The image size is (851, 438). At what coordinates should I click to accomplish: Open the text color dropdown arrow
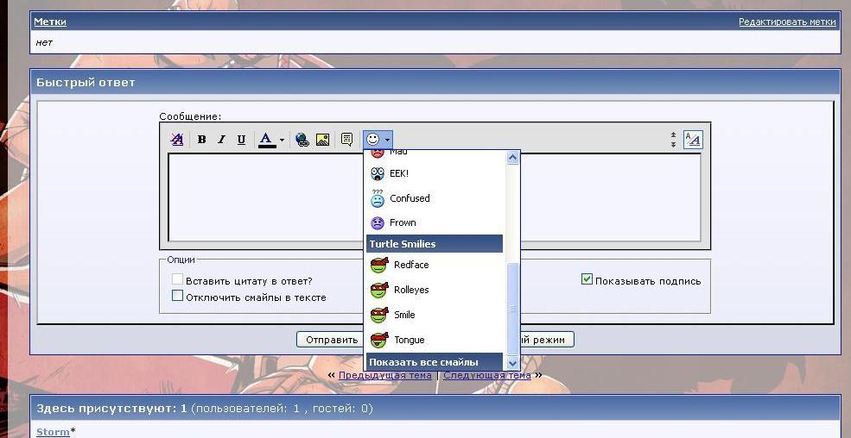[282, 141]
